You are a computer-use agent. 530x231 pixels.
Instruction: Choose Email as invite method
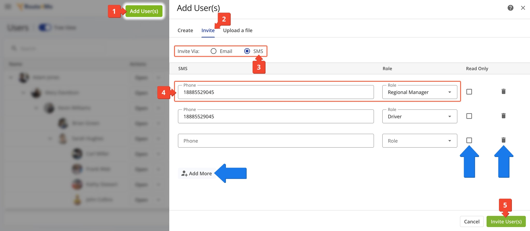(x=214, y=51)
